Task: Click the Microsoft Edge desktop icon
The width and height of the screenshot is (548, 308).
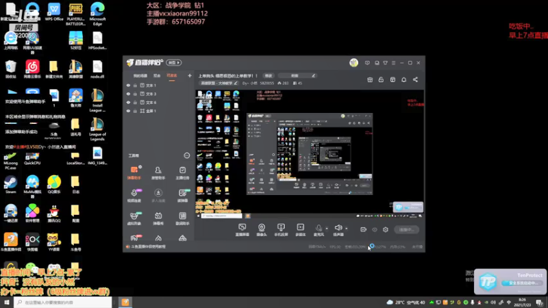Action: point(97,14)
